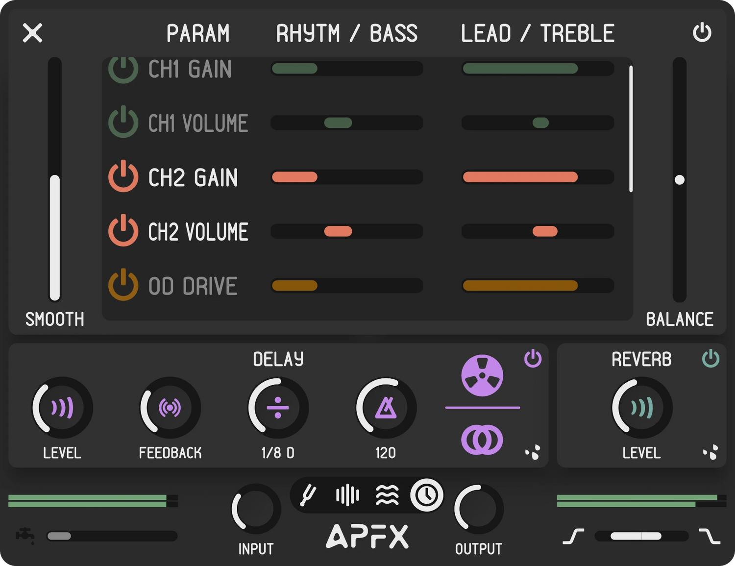This screenshot has width=735, height=566.
Task: Click the LEAD / TREBLE column header
Action: point(538,34)
